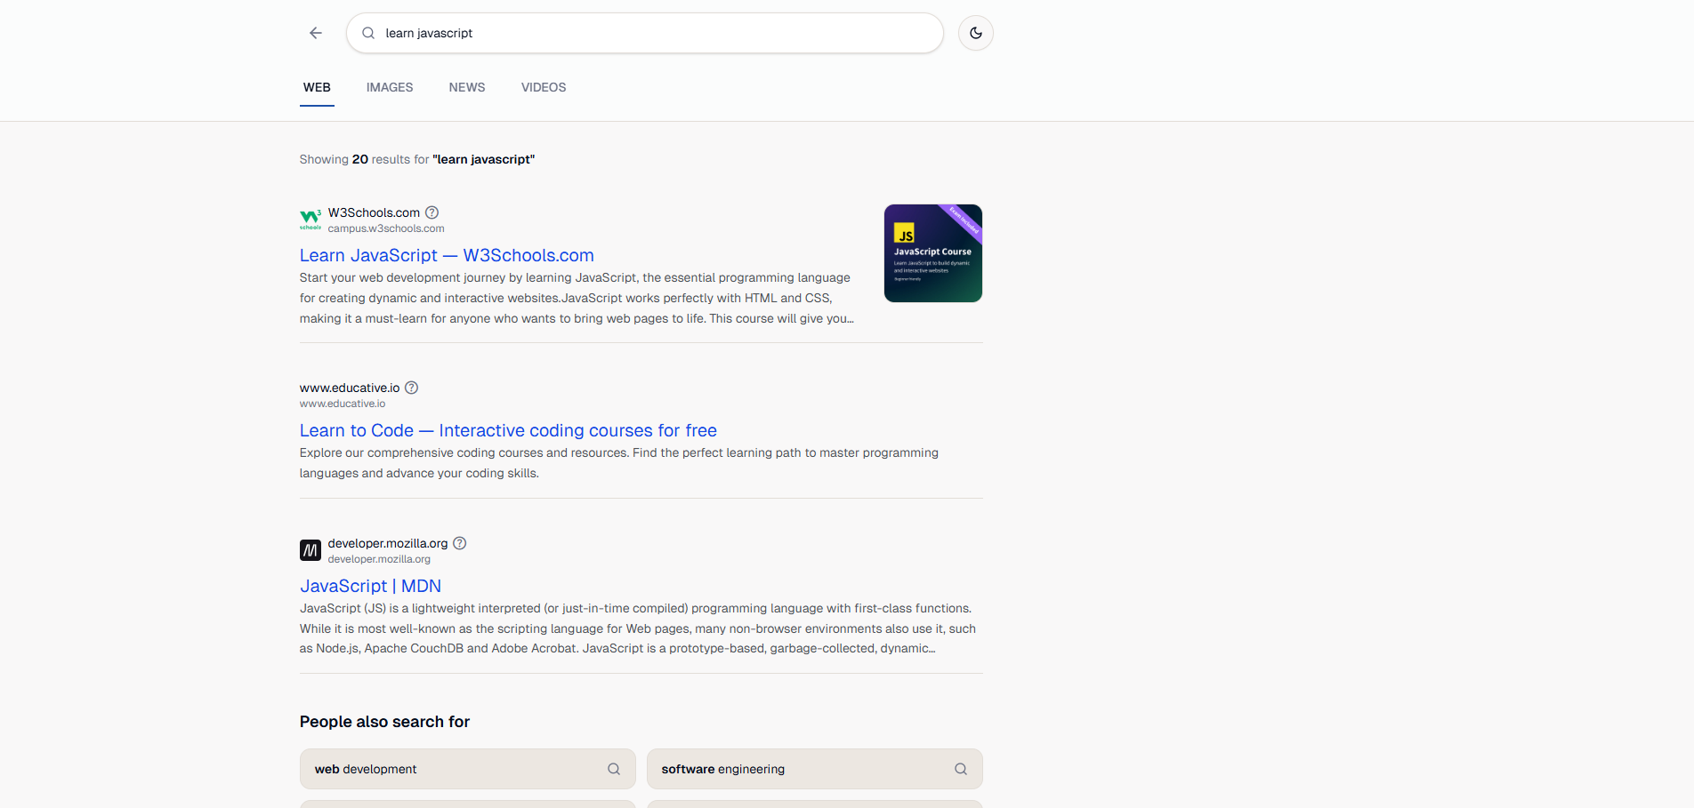Select the Web tab
The width and height of the screenshot is (1694, 808).
click(317, 87)
